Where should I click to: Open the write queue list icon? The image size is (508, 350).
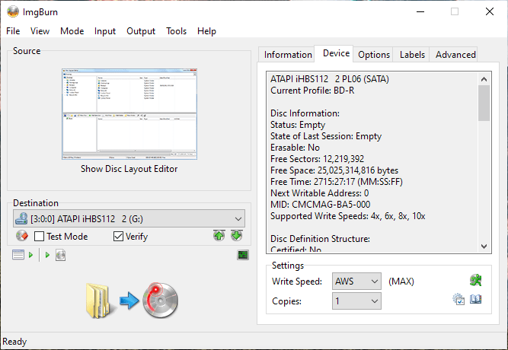(18, 255)
